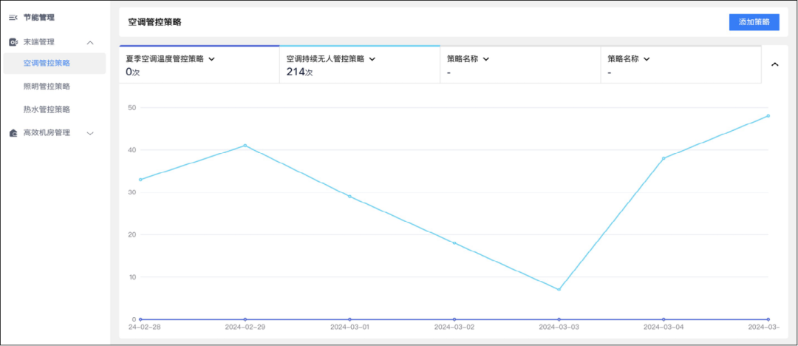Image resolution: width=798 pixels, height=346 pixels.
Task: Click the 末端管理 section icon
Action: (13, 42)
